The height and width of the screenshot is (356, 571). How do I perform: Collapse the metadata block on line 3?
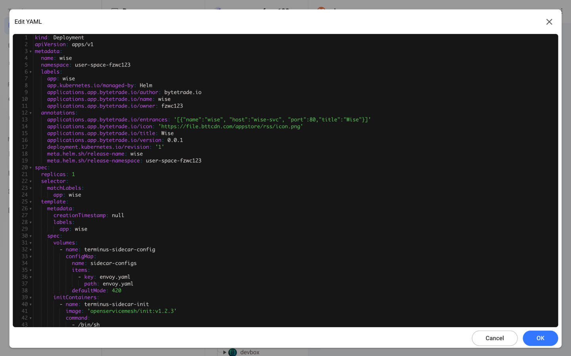[31, 51]
